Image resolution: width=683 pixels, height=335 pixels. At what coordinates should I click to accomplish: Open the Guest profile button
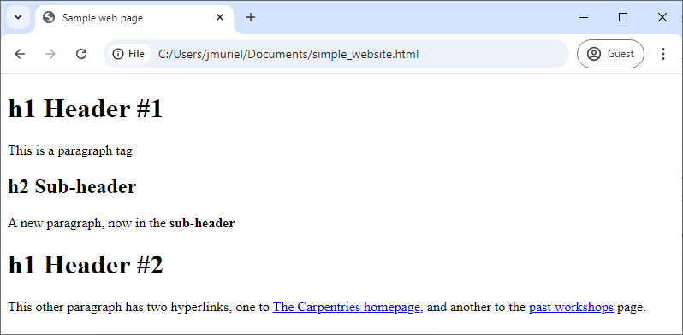(x=610, y=54)
